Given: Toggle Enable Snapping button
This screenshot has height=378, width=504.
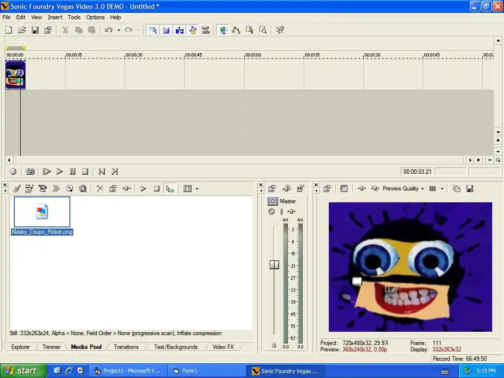Looking at the screenshot, I should (153, 30).
